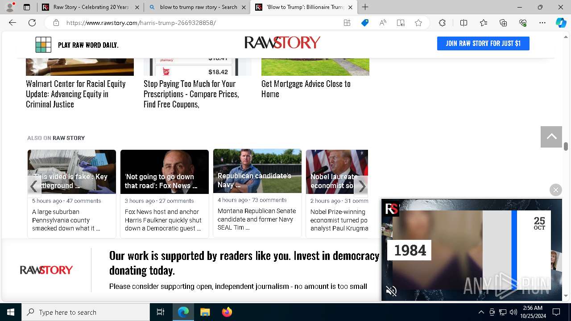Open Get Mortgage Advice Close to Home ad
571x321 pixels.
(x=306, y=89)
